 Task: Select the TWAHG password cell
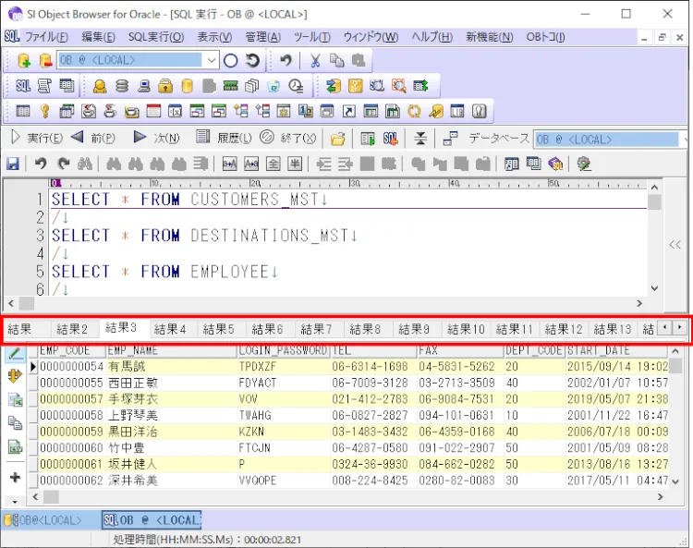pyautogui.click(x=284, y=416)
